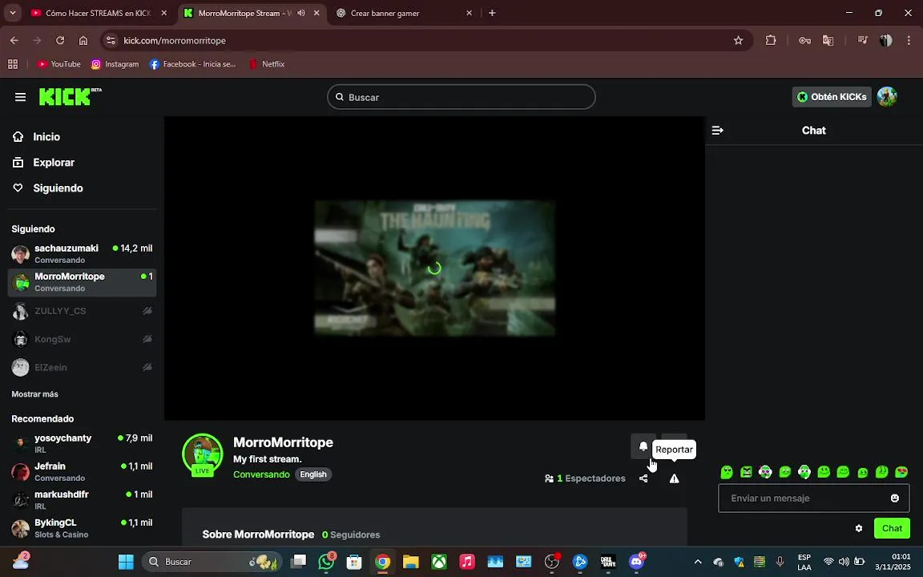Toggle the notification bell for MorroMorritope
Viewport: 923px width, 577px height.
[x=643, y=446]
